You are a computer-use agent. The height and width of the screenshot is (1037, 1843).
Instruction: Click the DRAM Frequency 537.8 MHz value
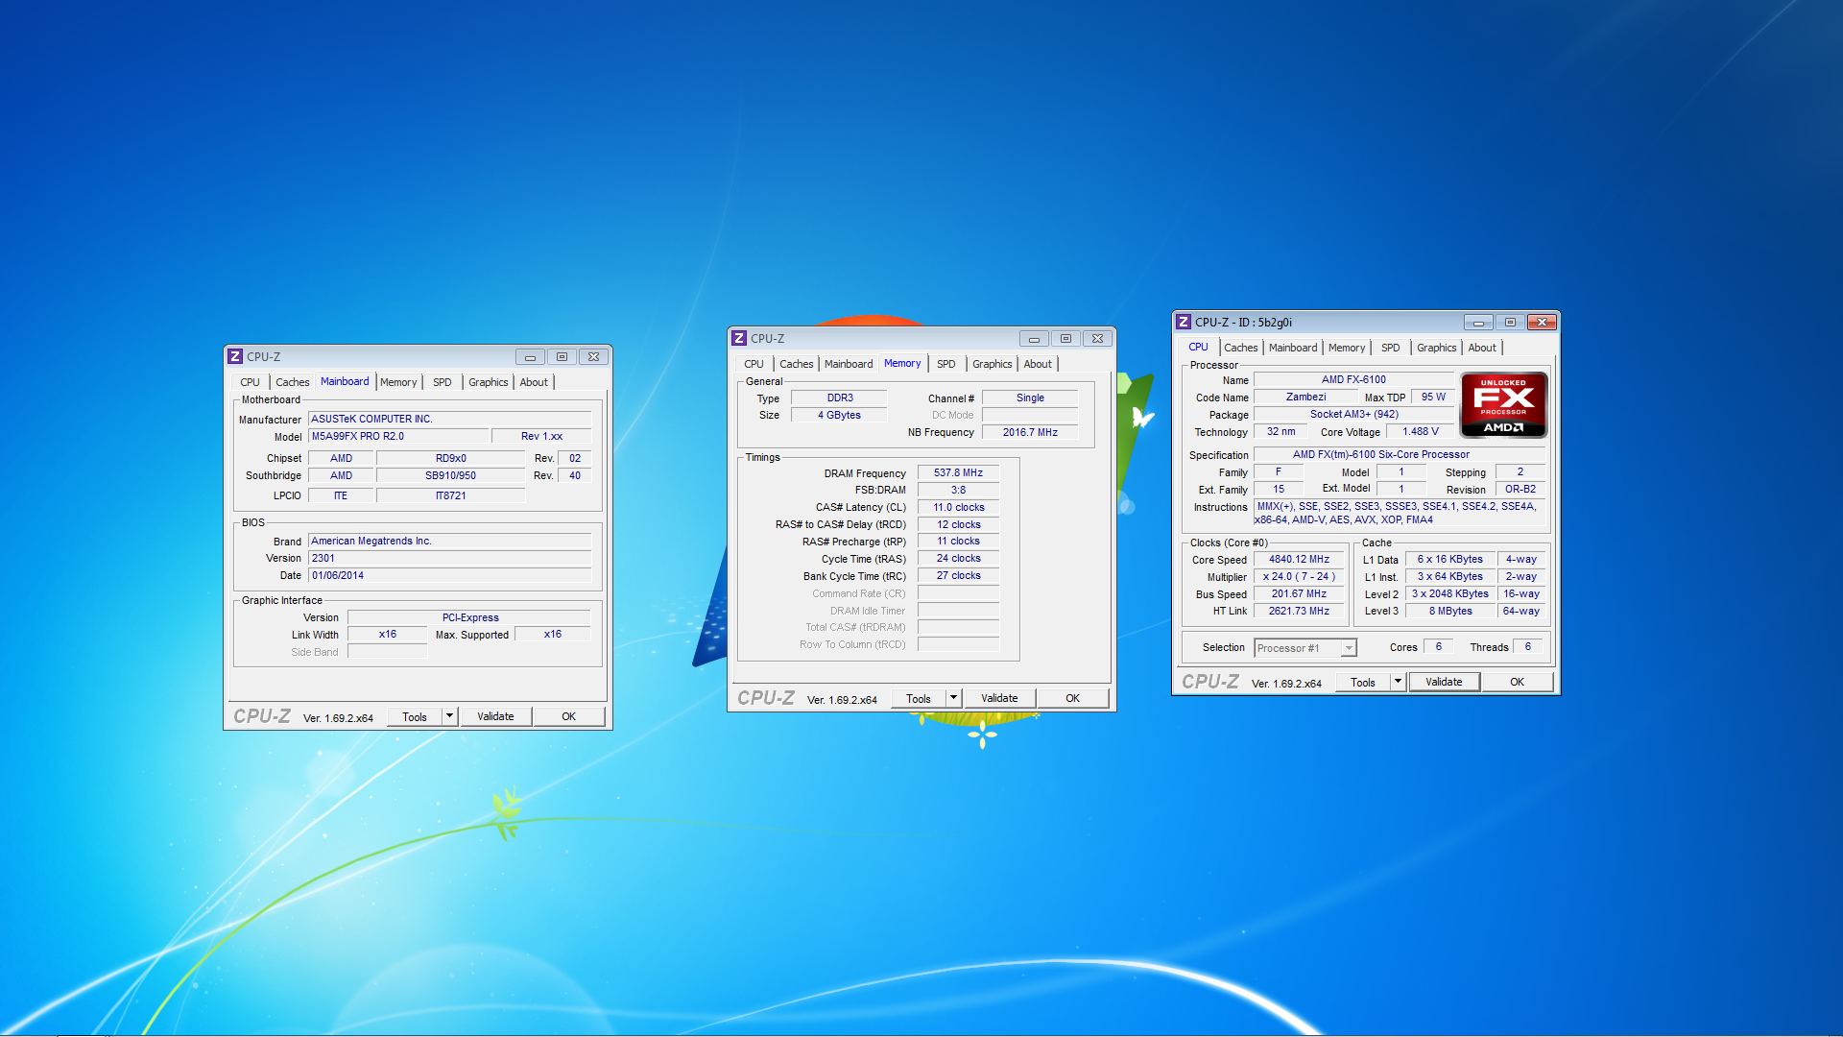(x=958, y=472)
